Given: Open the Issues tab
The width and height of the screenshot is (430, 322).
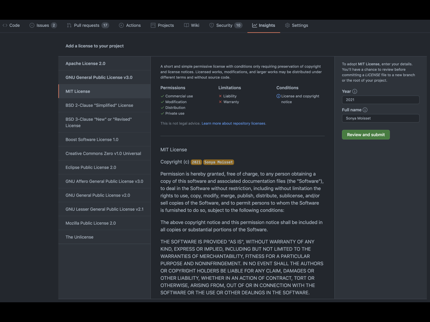Looking at the screenshot, I should pyautogui.click(x=43, y=25).
